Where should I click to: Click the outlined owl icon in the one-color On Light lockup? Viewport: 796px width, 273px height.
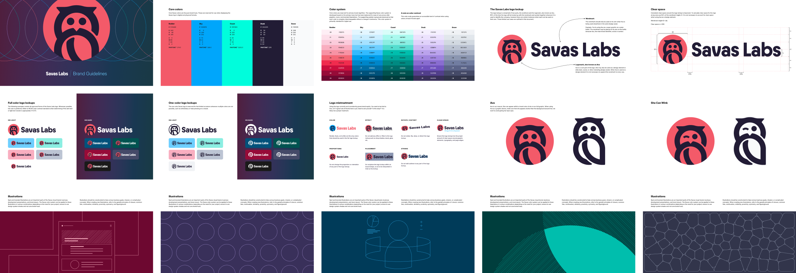(x=174, y=130)
